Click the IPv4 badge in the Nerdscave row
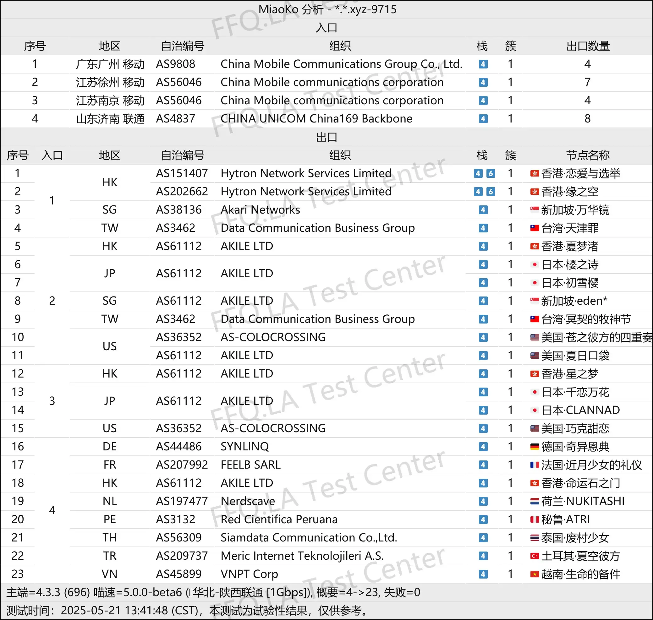The image size is (653, 620). click(x=483, y=501)
